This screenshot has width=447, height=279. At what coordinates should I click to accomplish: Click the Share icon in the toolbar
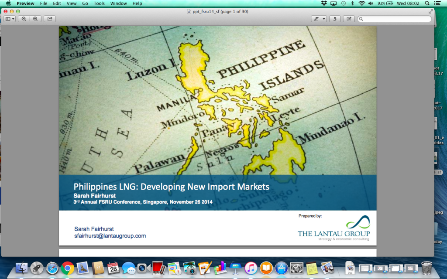tap(49, 18)
